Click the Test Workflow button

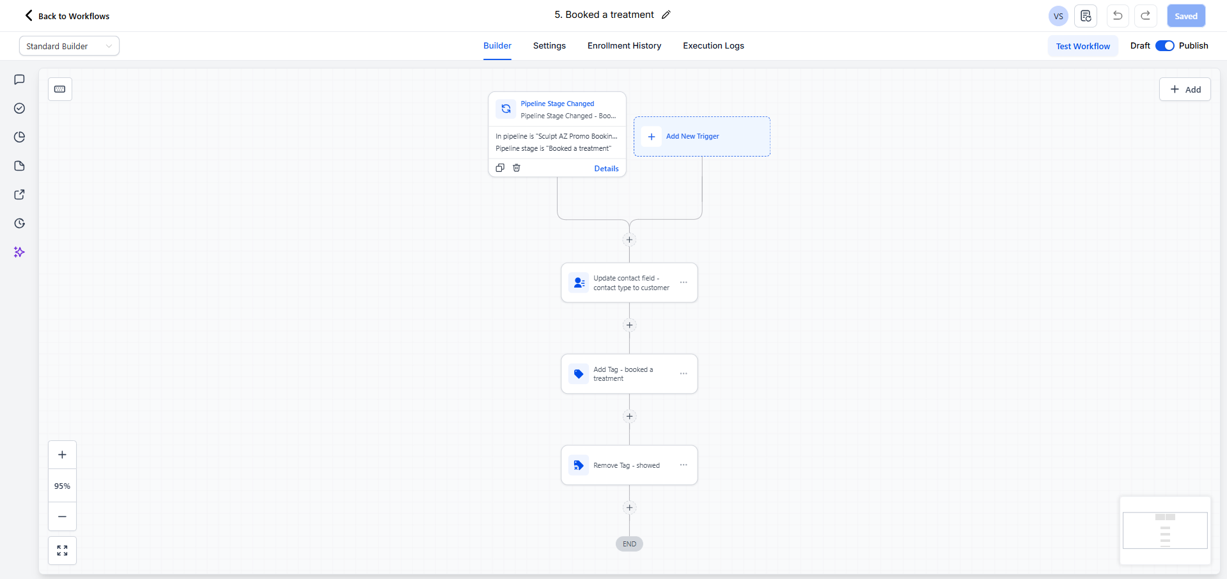tap(1082, 46)
